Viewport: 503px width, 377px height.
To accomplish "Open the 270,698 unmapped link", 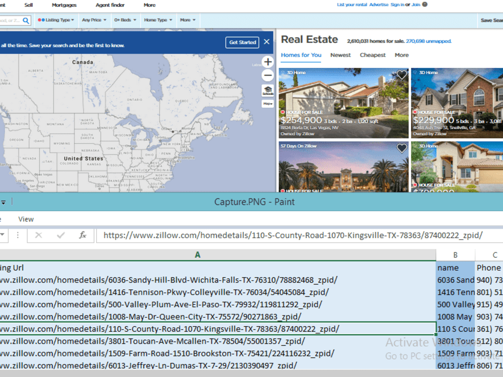I will 428,41.
